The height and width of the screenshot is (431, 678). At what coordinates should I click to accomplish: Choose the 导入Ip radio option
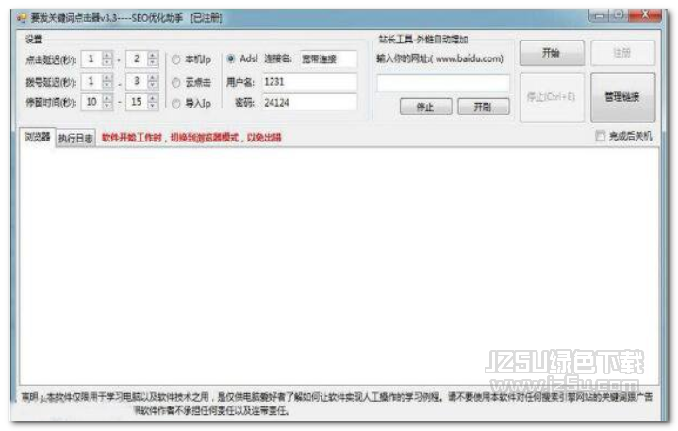pyautogui.click(x=176, y=104)
